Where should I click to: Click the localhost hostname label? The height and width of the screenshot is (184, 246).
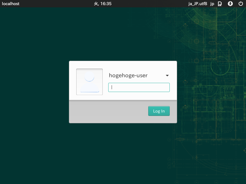point(10,4)
